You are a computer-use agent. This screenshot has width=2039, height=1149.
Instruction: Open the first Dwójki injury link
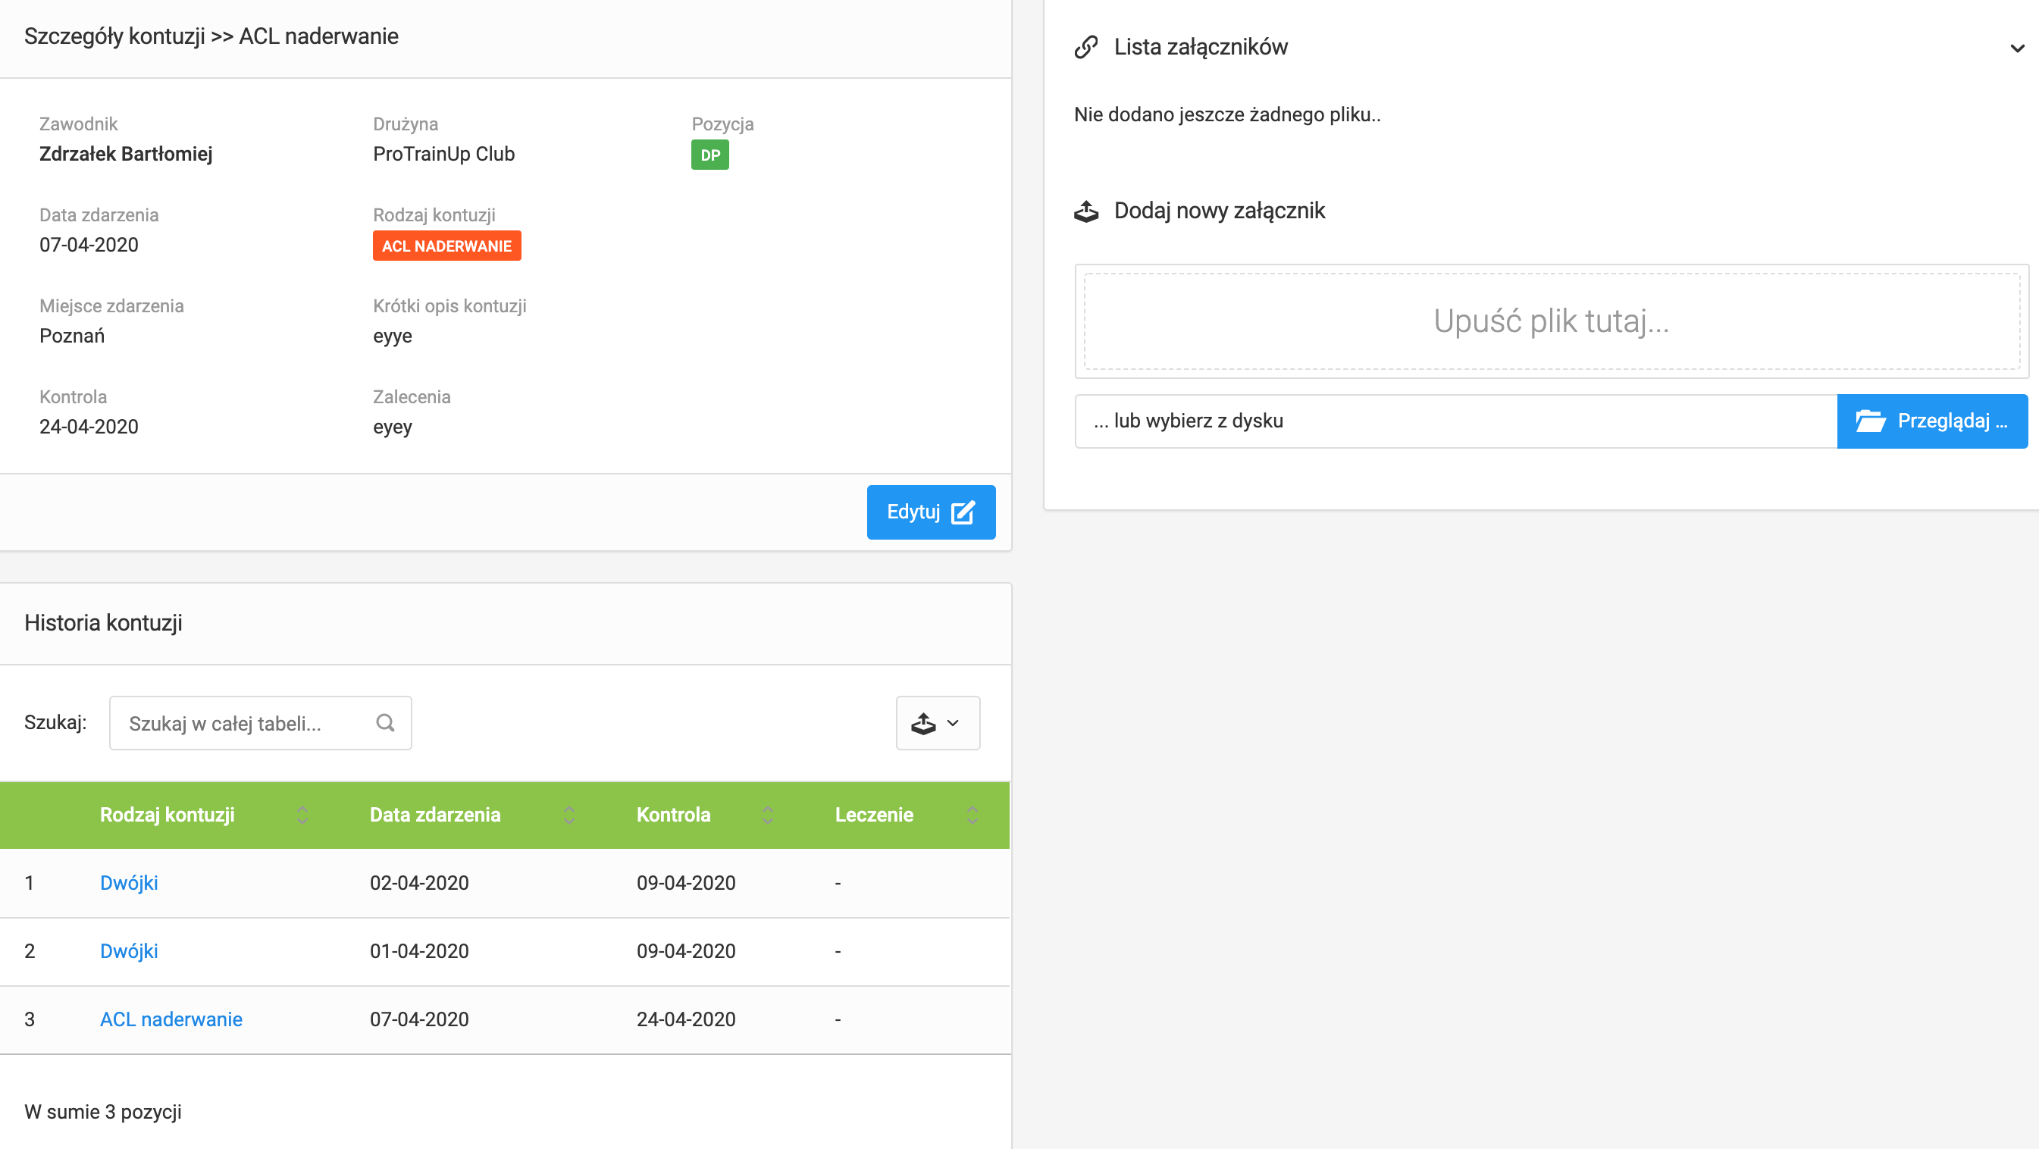[128, 882]
